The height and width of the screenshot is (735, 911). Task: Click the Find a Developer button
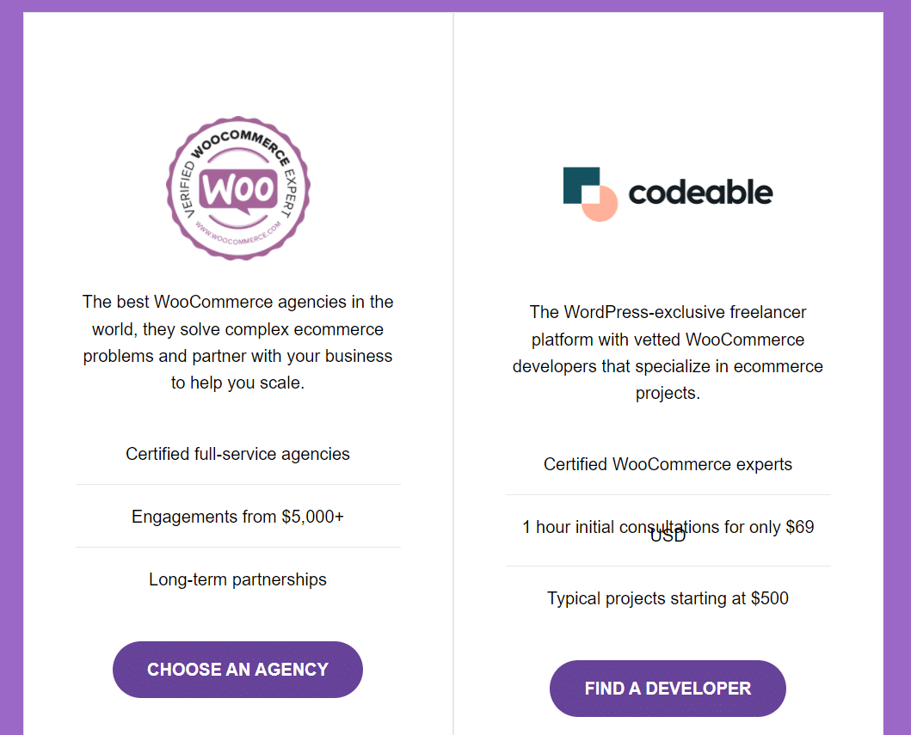click(x=668, y=688)
